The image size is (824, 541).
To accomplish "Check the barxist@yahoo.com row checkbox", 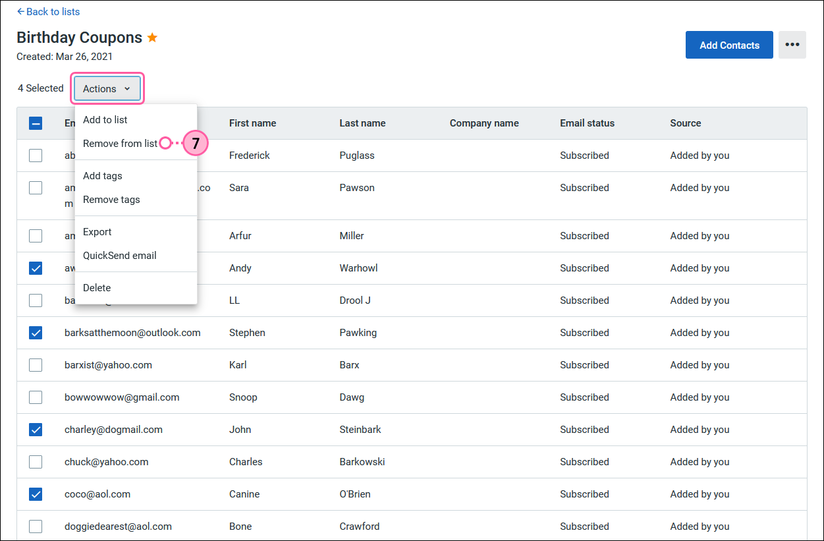I will tap(36, 365).
